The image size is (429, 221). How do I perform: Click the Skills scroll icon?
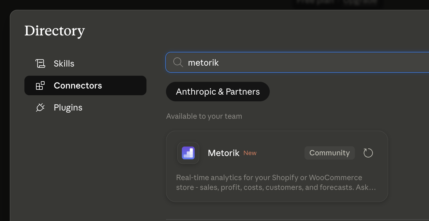click(x=40, y=63)
